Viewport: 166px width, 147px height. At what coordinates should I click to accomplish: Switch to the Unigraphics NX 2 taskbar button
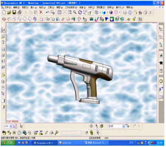[45, 143]
